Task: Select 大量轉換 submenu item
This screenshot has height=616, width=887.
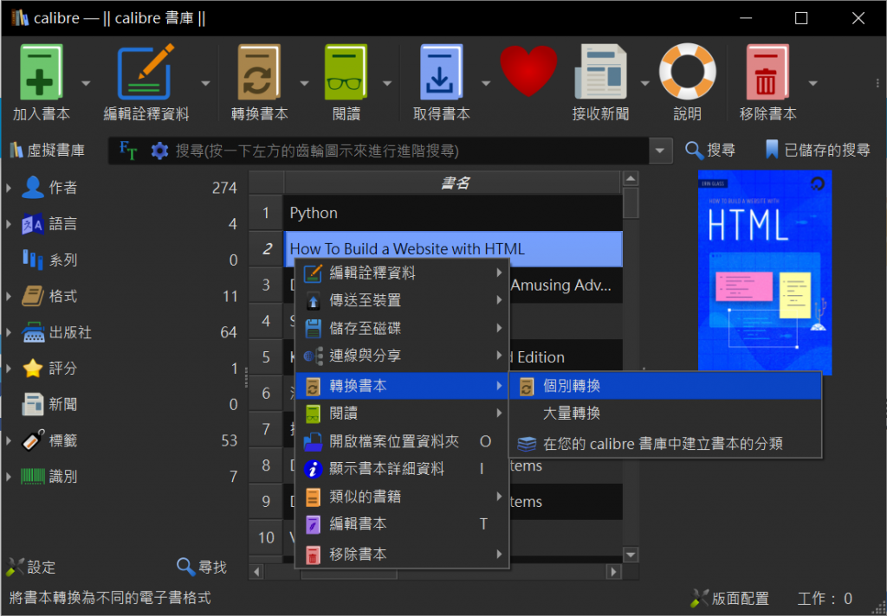Action: (665, 413)
